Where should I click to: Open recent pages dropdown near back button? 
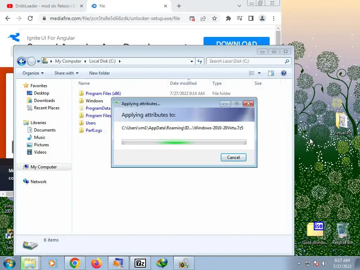38,61
